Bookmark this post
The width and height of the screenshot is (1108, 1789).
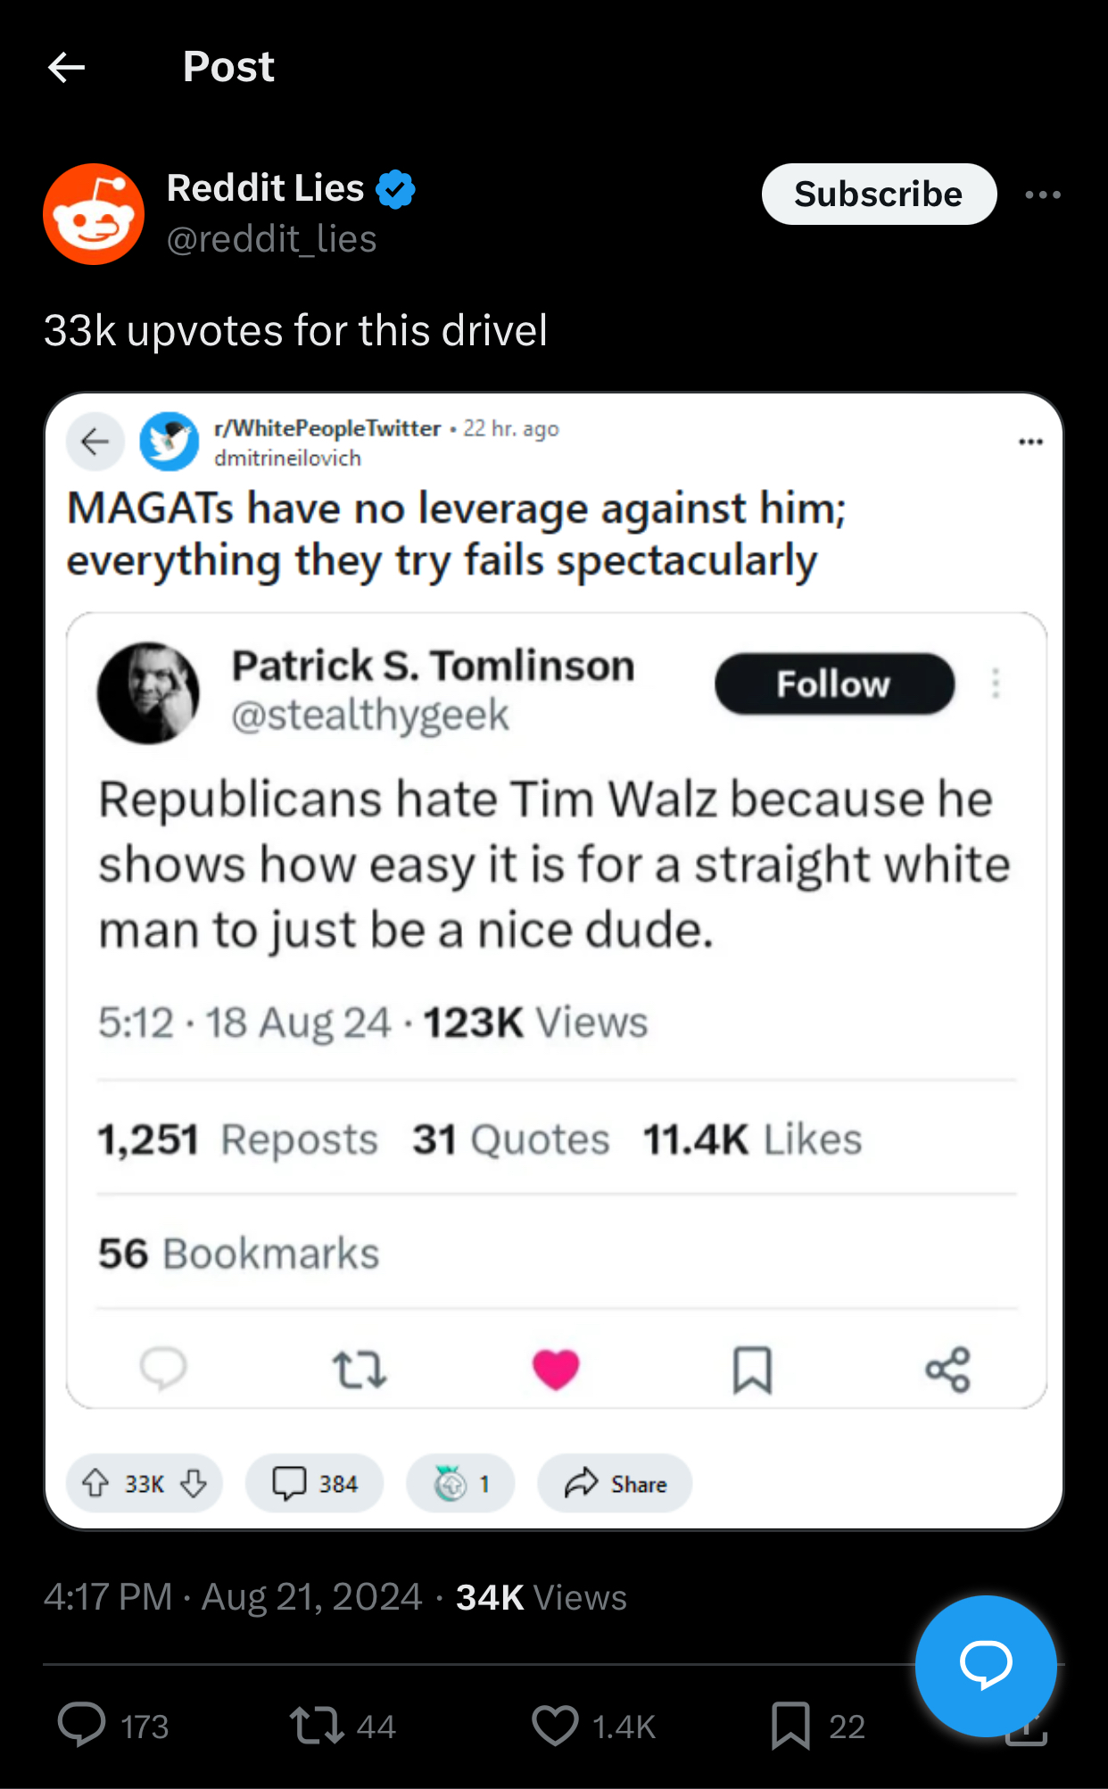pyautogui.click(x=790, y=1724)
